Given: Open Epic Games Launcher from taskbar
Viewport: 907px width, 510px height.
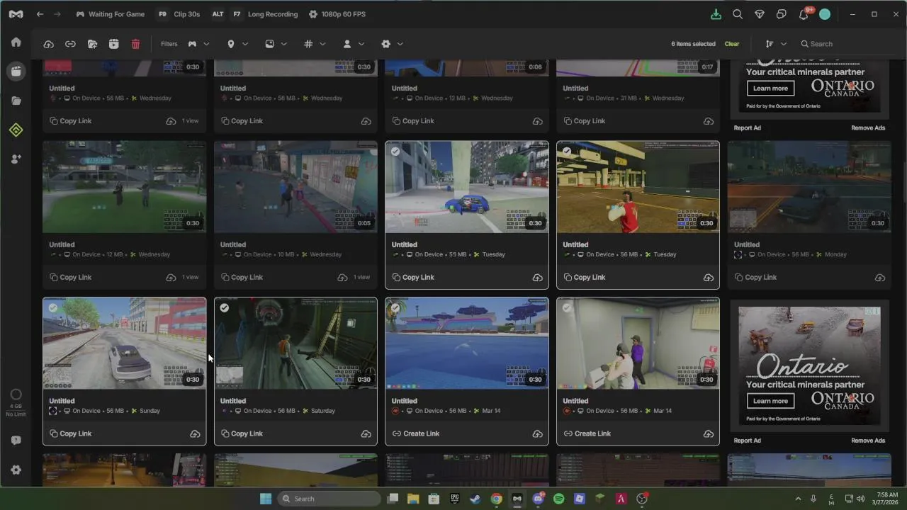Looking at the screenshot, I should pyautogui.click(x=455, y=499).
